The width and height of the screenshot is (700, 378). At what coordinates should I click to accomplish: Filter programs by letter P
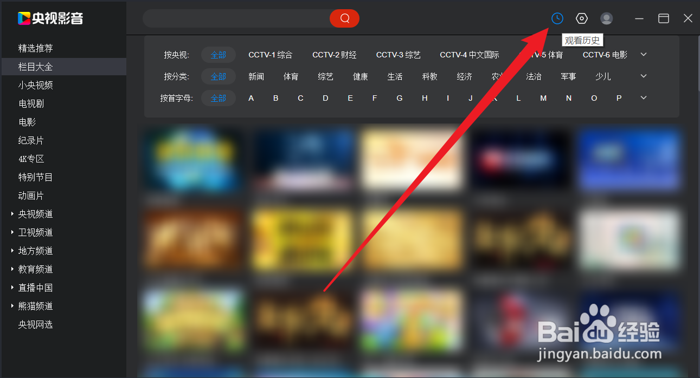(x=619, y=98)
